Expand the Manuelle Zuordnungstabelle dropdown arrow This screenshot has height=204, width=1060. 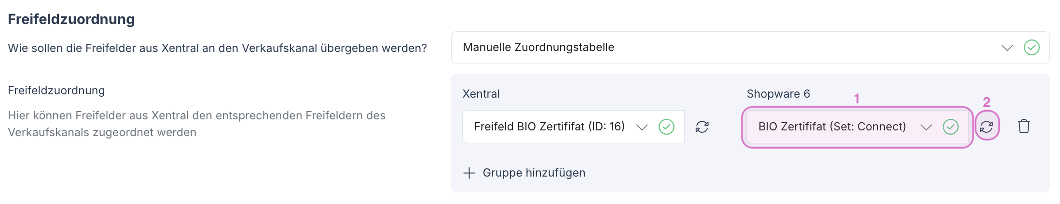click(1007, 48)
